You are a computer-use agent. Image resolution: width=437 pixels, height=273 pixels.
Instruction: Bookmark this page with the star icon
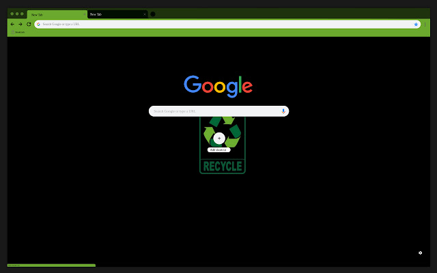[x=416, y=25]
